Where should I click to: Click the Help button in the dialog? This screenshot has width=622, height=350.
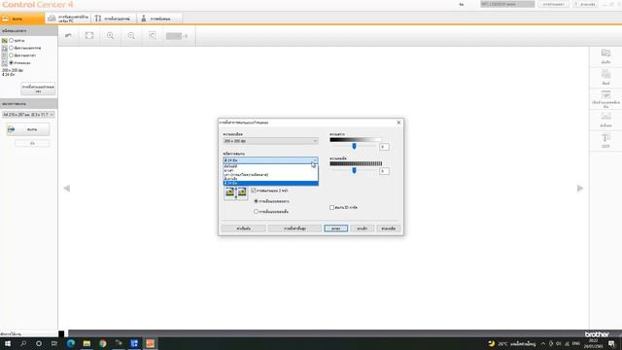(x=389, y=228)
